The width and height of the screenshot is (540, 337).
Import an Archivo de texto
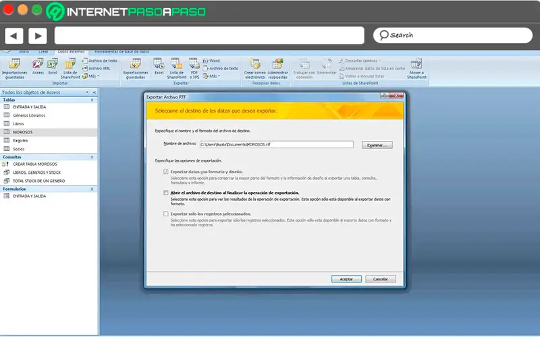pos(100,61)
